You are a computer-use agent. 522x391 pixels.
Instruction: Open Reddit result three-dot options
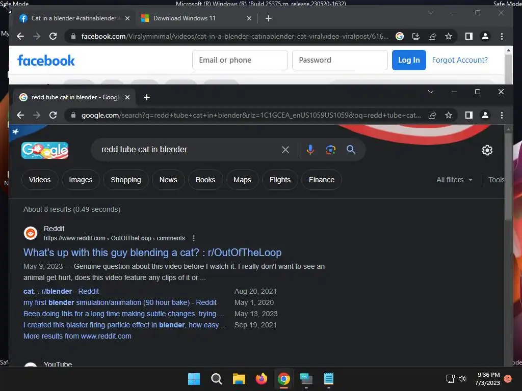194,238
